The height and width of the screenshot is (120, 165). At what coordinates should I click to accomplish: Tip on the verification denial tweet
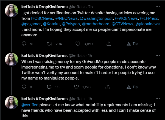coord(132,43)
